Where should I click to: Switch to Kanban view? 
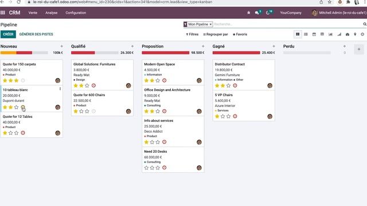pyautogui.click(x=298, y=34)
